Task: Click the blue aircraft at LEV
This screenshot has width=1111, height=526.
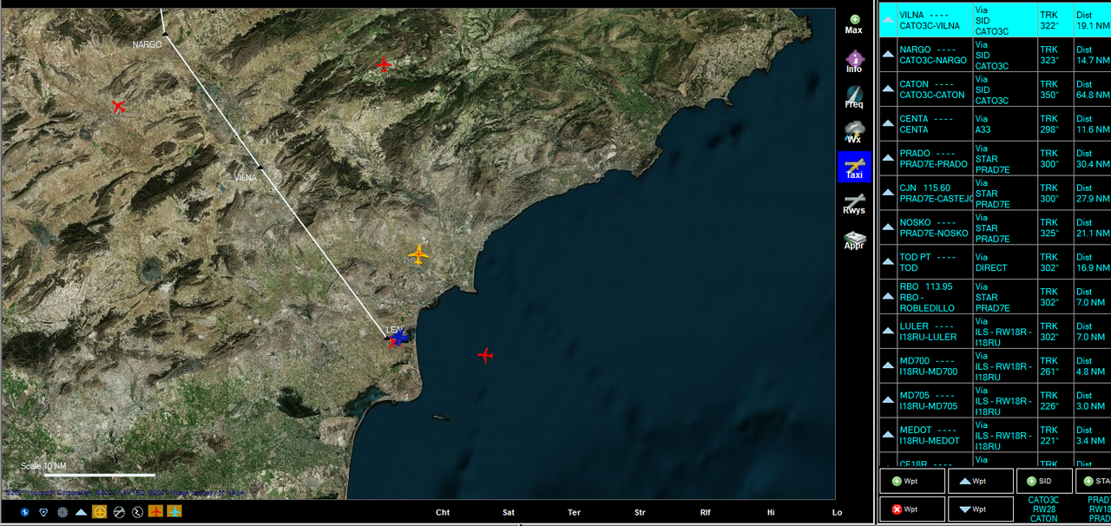Action: [398, 338]
